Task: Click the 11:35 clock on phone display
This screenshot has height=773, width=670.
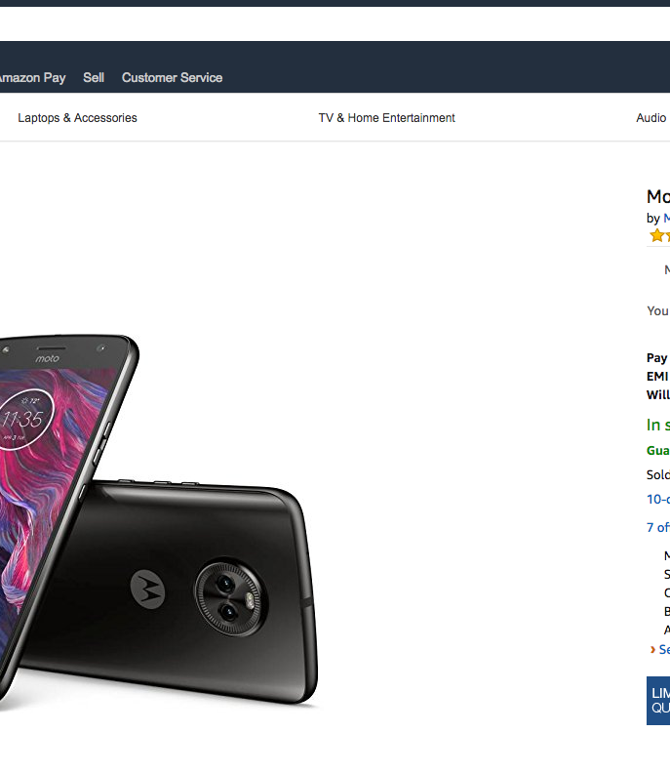Action: pos(21,420)
